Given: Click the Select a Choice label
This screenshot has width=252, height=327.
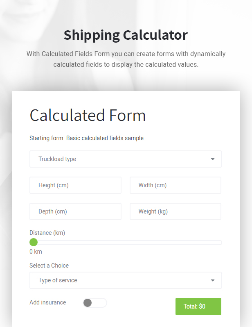Looking at the screenshot, I should pos(49,266).
